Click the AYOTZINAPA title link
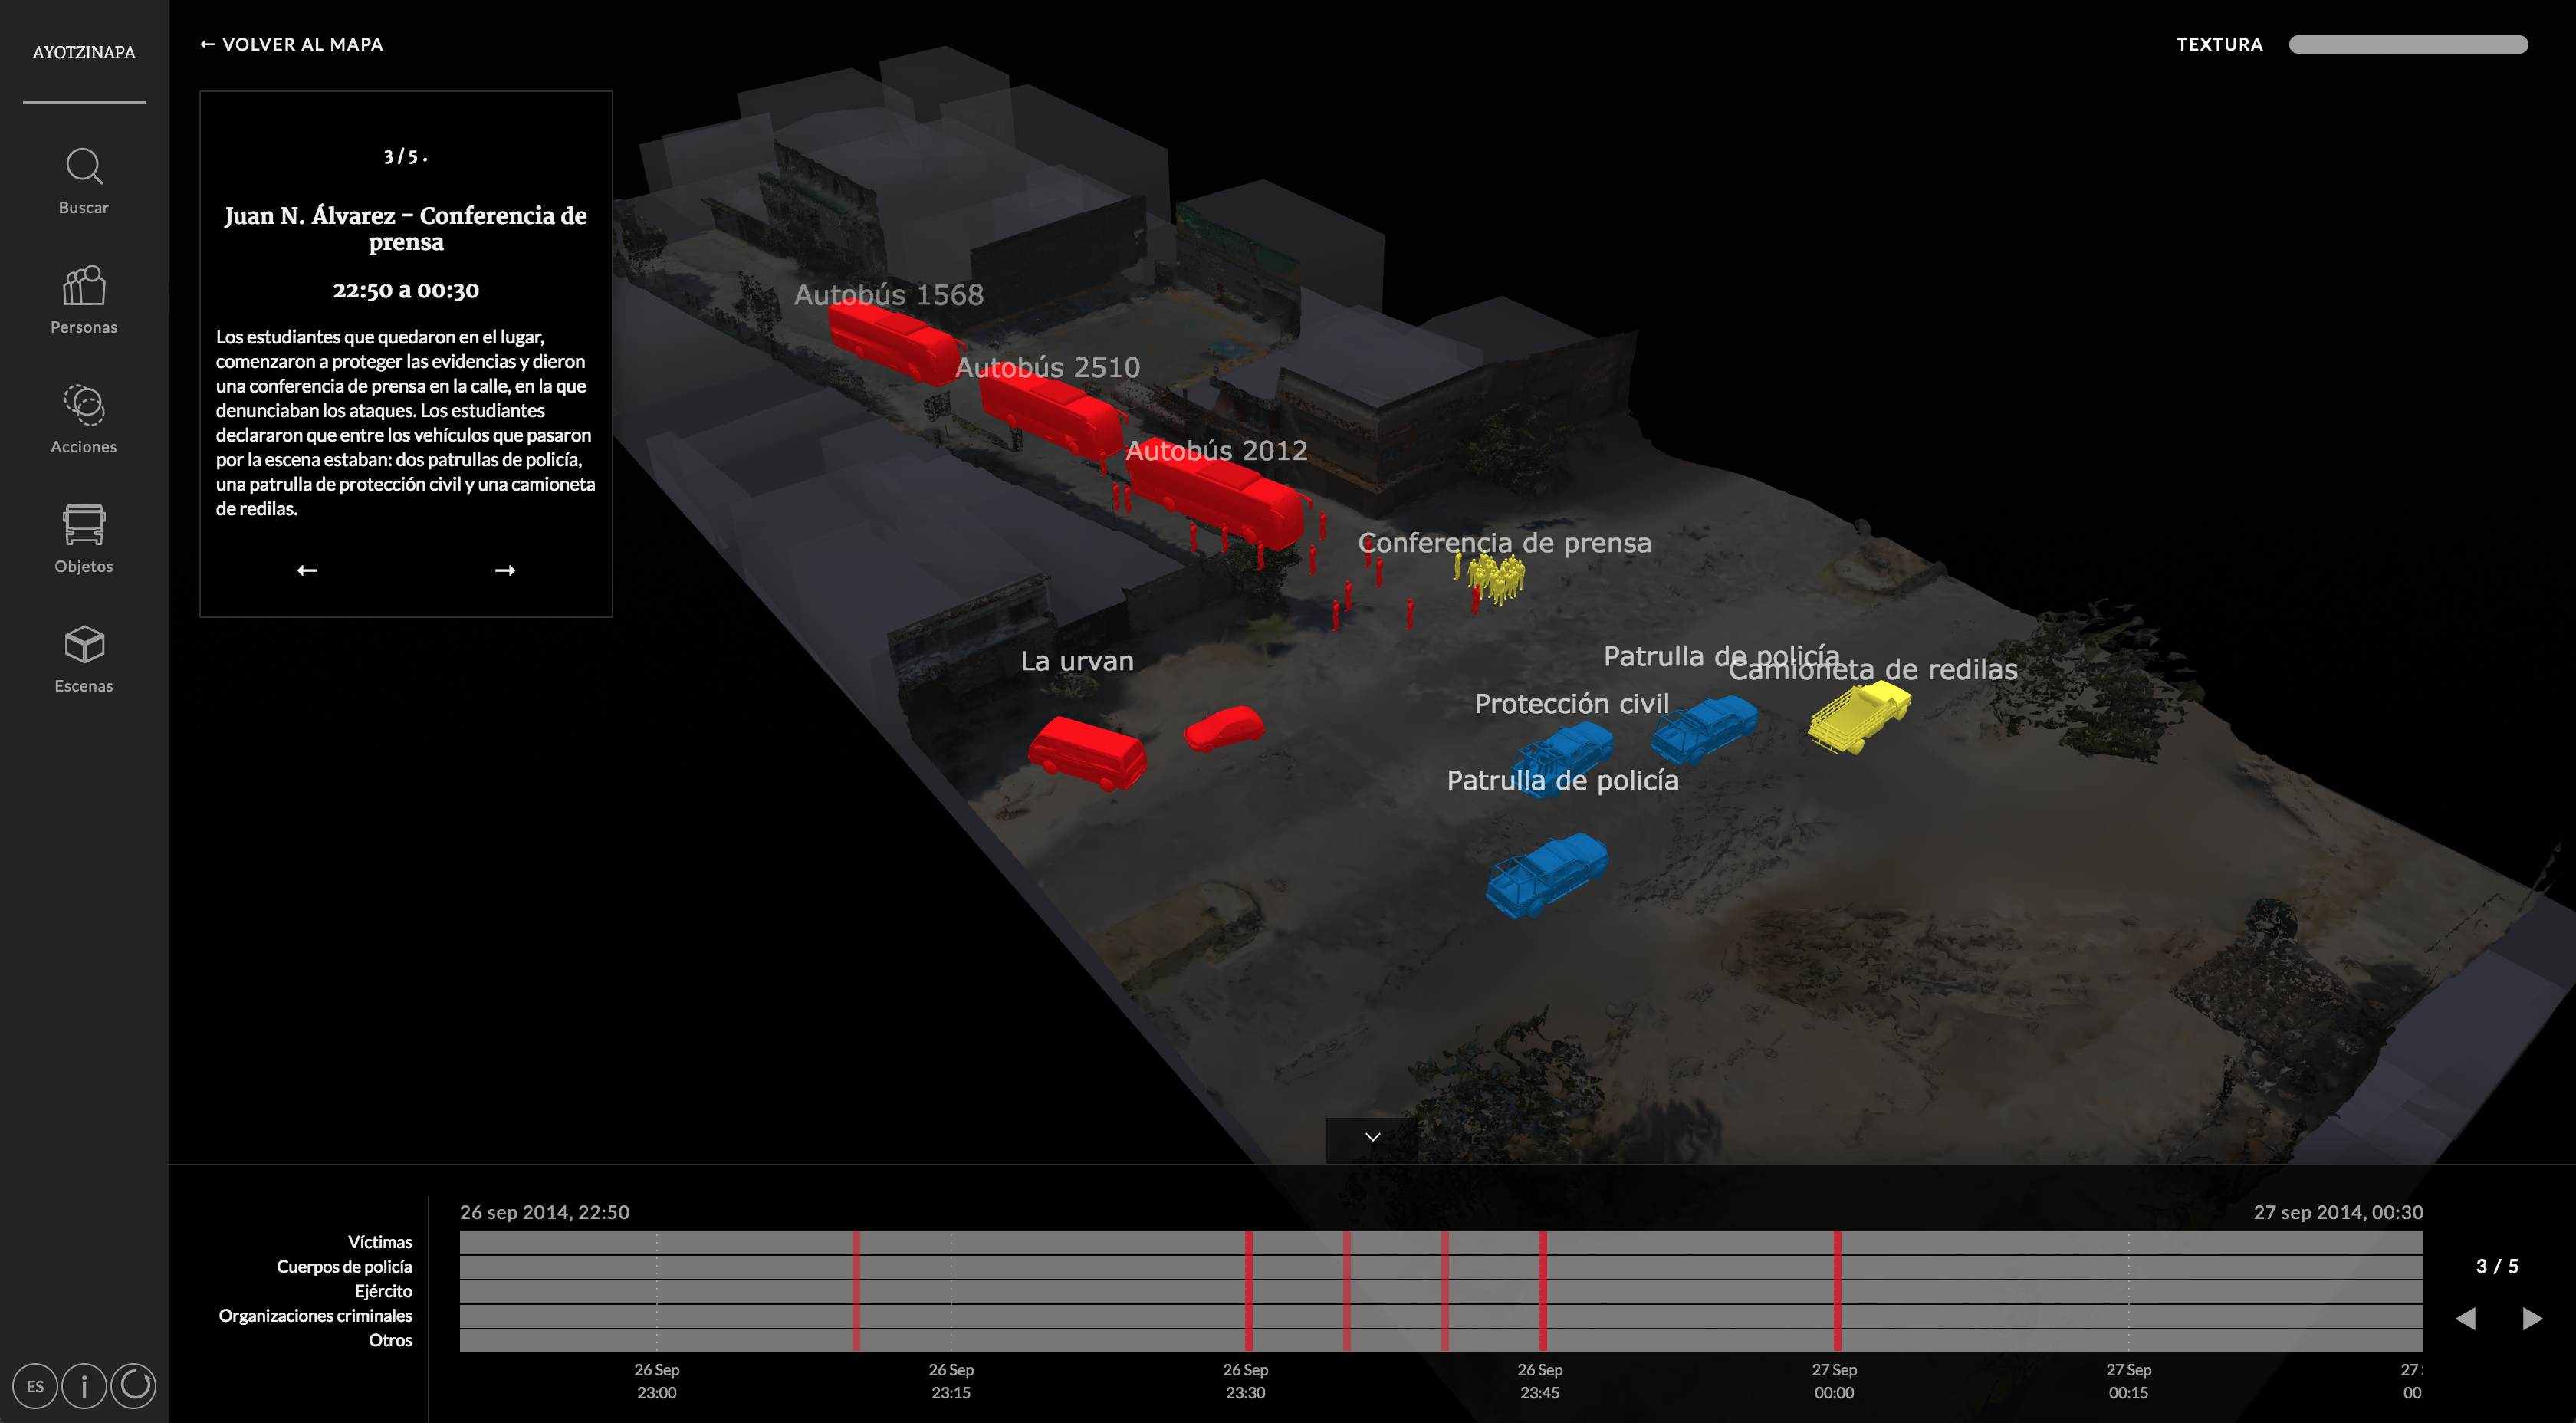2576x1423 pixels. 84,52
